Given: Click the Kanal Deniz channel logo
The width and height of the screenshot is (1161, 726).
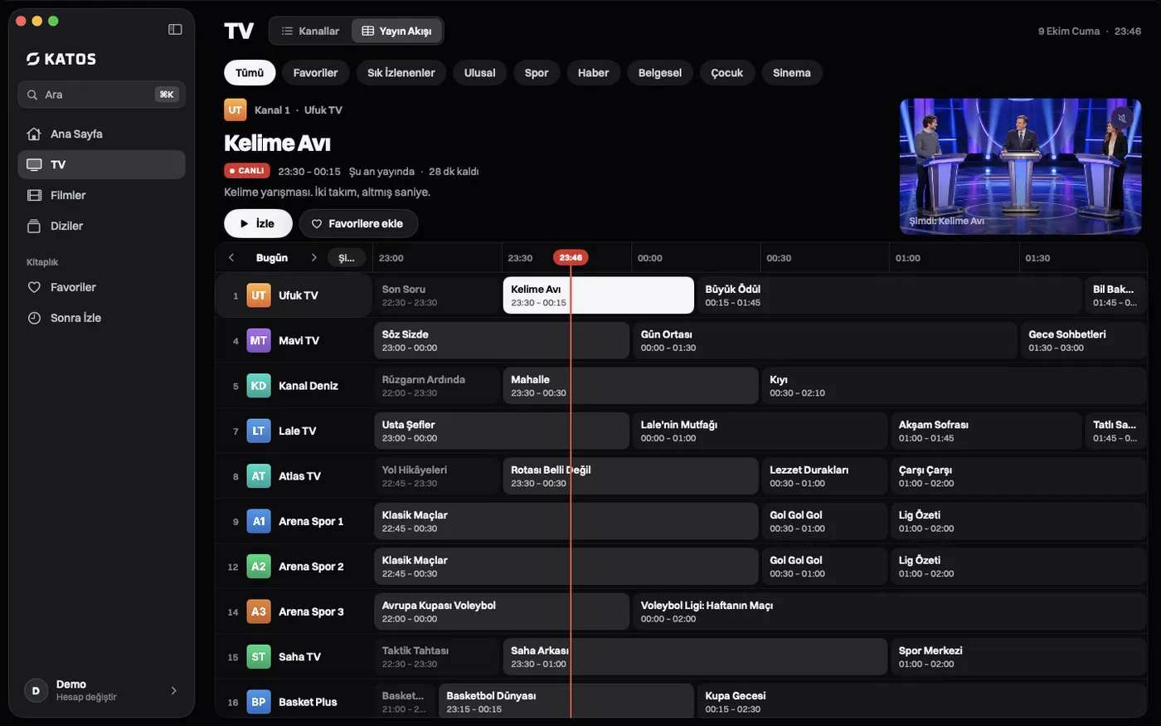Looking at the screenshot, I should tap(259, 386).
